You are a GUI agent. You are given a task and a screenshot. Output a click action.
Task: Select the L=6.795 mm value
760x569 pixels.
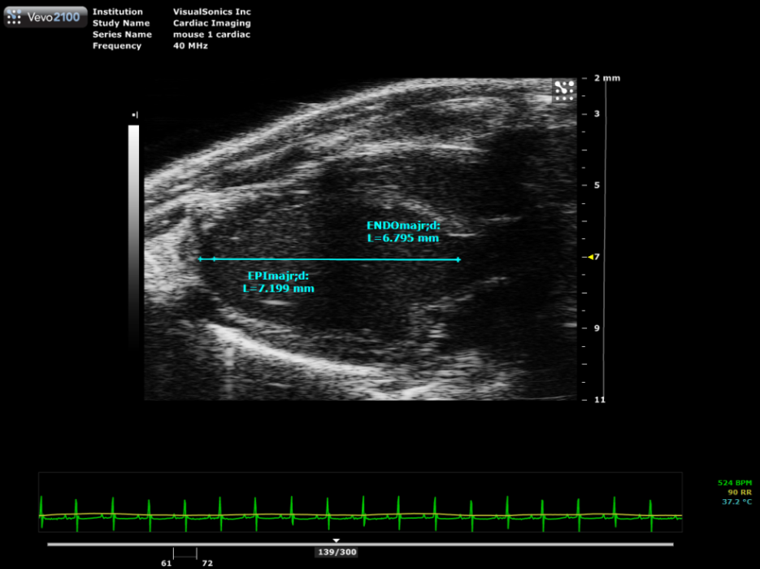(x=403, y=238)
